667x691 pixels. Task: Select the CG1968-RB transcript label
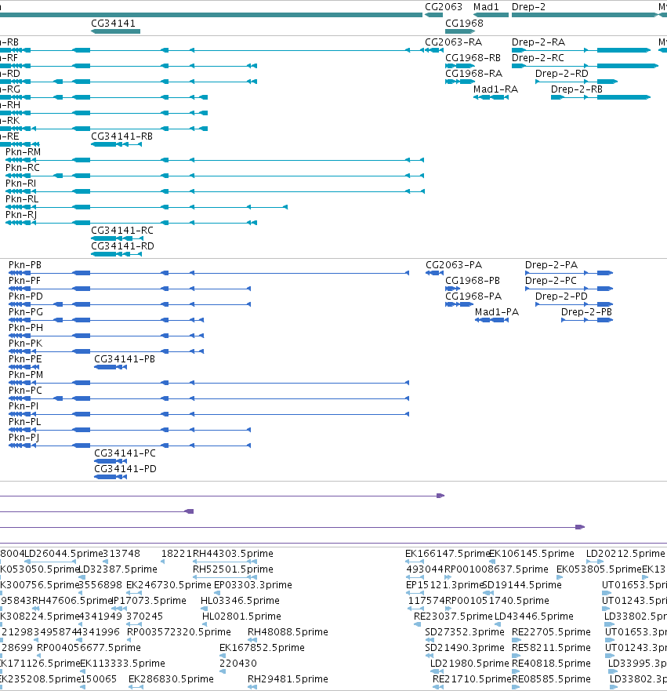[x=473, y=58]
